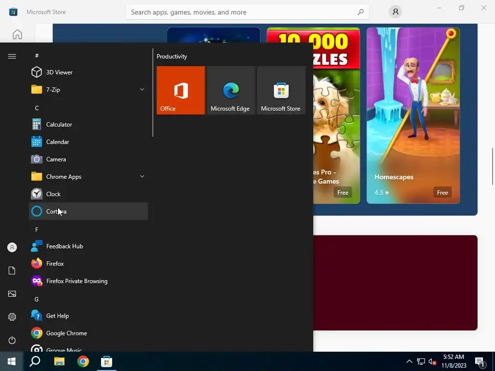The width and height of the screenshot is (495, 371).
Task: Click the search magnifier in Microsoft Store
Action: [x=361, y=12]
